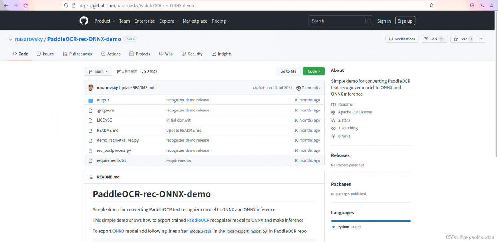Viewport: 498px width, 242px height.
Task: Click the eye icon beside 1 watching
Action: 333,128
